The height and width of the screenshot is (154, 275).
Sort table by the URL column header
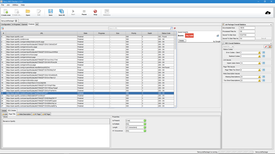41,33
